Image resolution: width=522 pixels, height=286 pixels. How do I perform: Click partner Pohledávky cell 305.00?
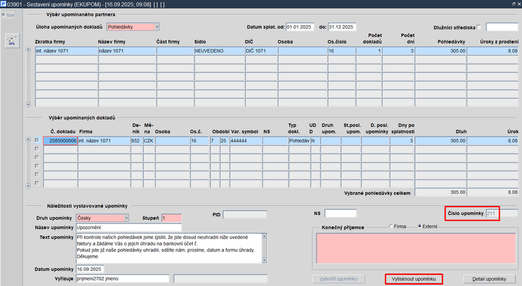[440, 51]
